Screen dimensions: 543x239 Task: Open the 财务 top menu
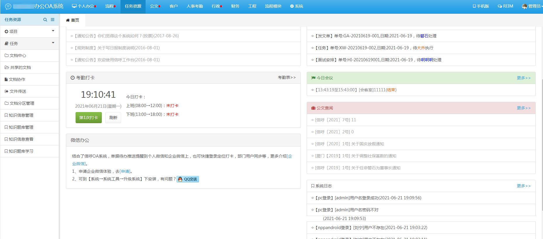pos(235,6)
